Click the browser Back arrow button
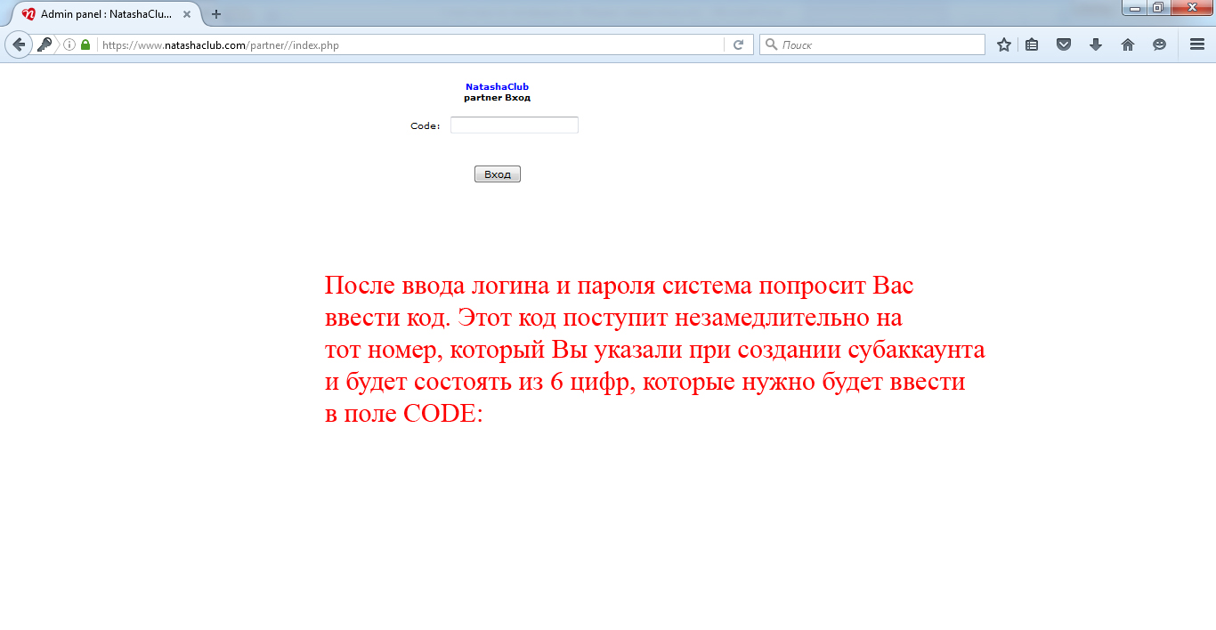1216x630 pixels. (19, 44)
